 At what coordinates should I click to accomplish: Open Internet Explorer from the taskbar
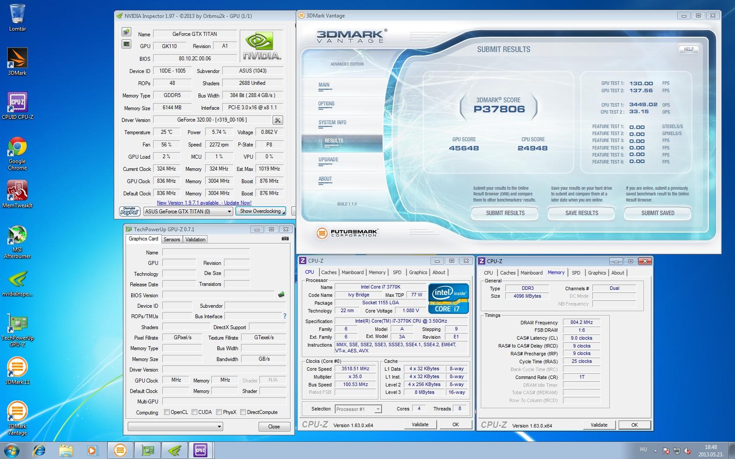click(39, 450)
